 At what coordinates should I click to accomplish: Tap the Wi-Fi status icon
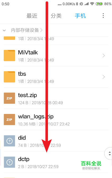pos(92,4)
